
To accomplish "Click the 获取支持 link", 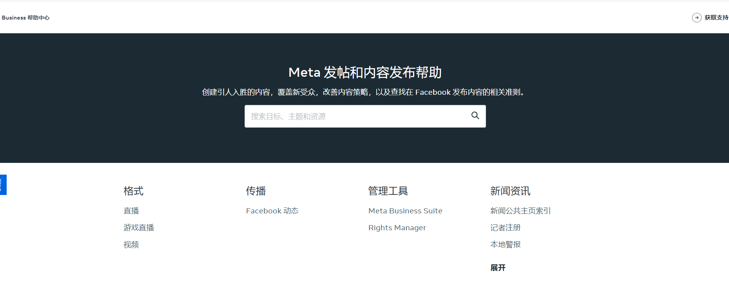I will [716, 18].
